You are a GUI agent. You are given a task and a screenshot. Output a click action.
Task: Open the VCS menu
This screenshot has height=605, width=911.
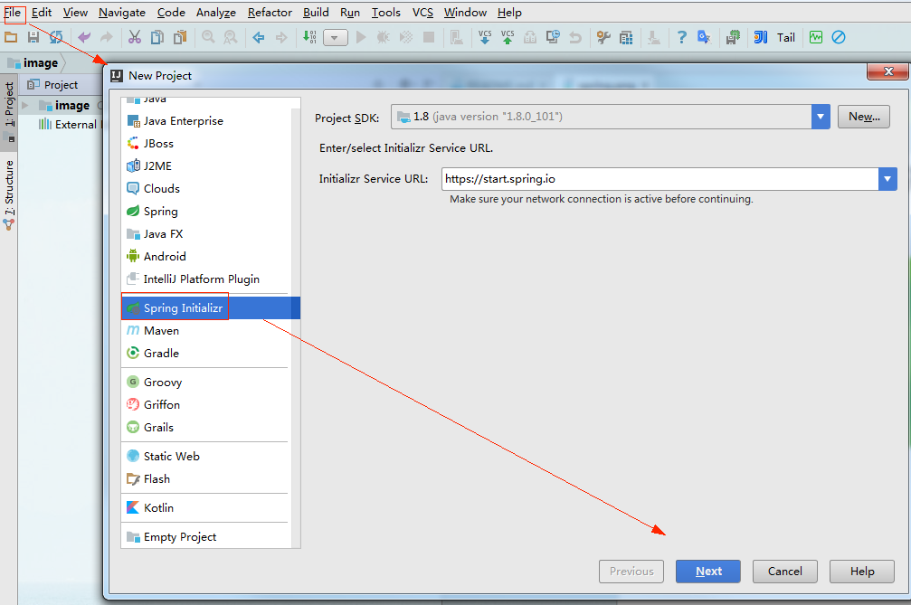tap(423, 12)
